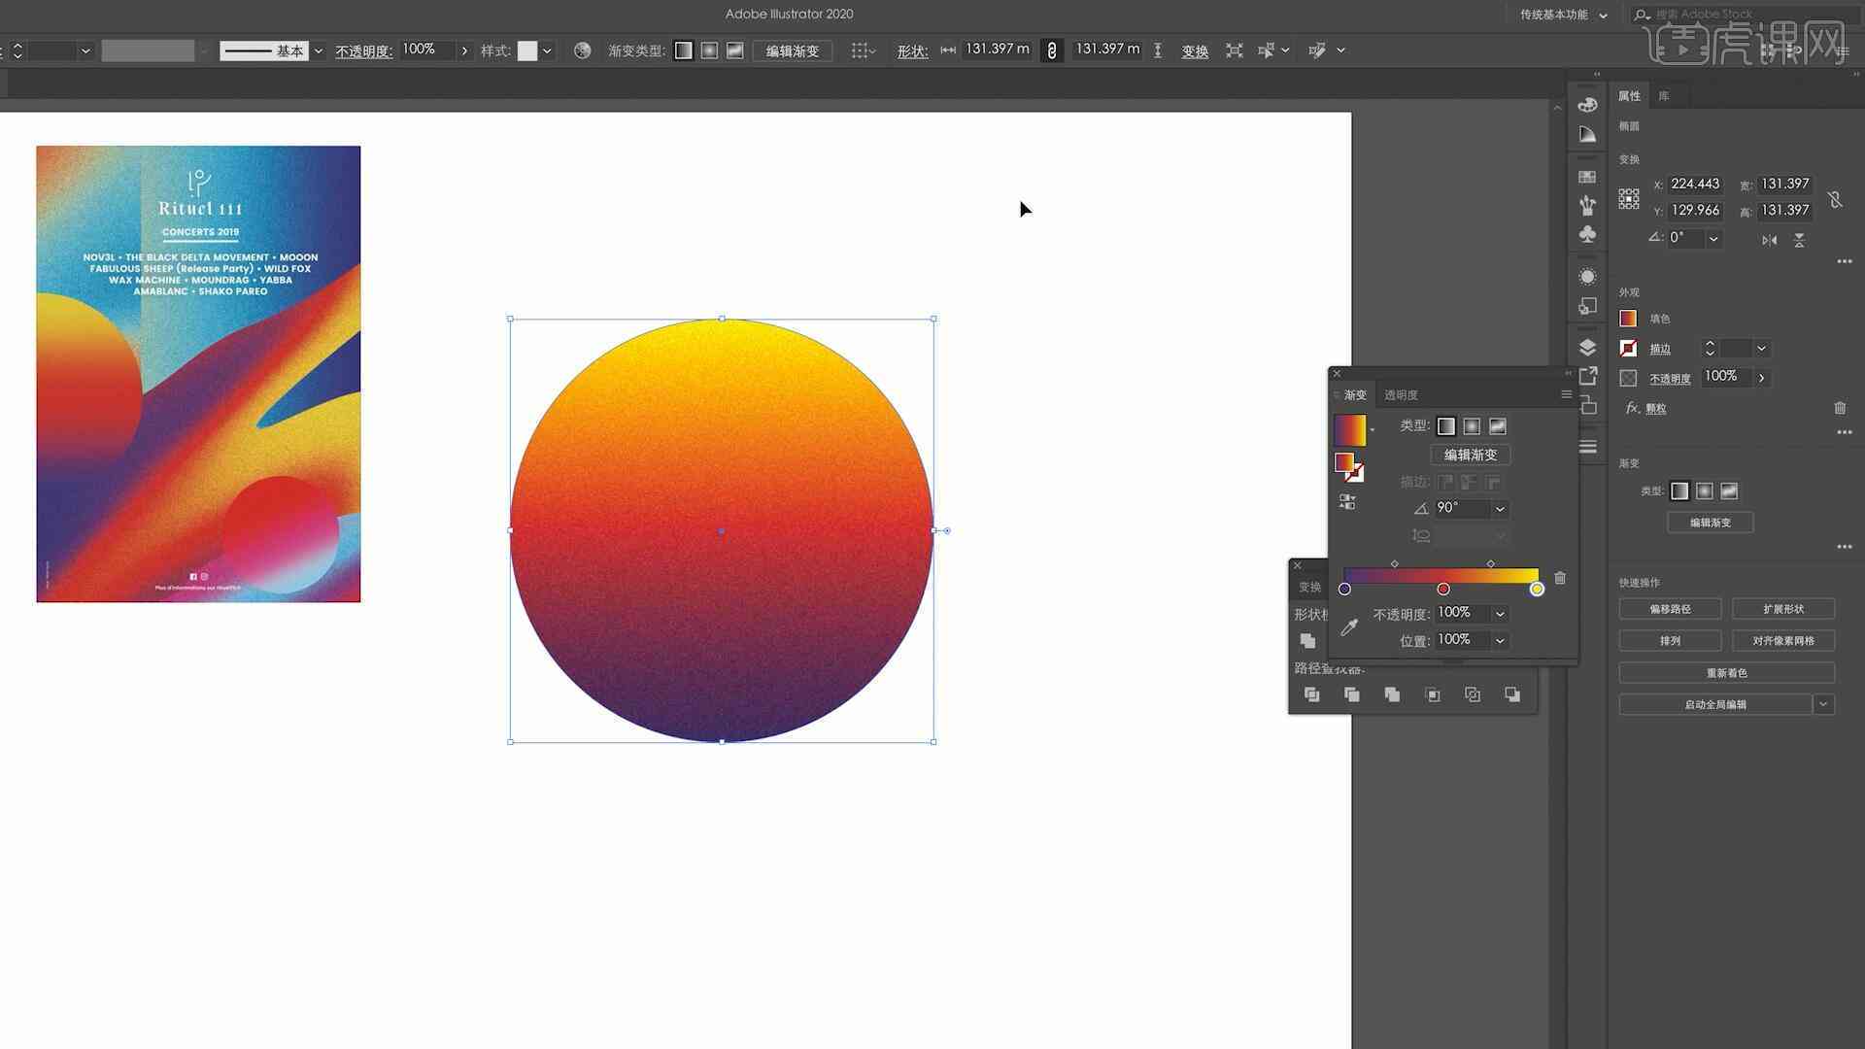The width and height of the screenshot is (1865, 1049).
Task: Open rotation angle dropdown in Properties
Action: click(1713, 239)
